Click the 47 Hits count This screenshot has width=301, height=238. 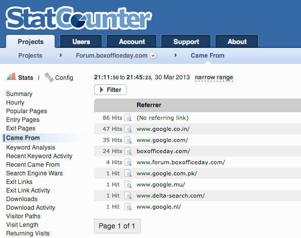pos(112,129)
